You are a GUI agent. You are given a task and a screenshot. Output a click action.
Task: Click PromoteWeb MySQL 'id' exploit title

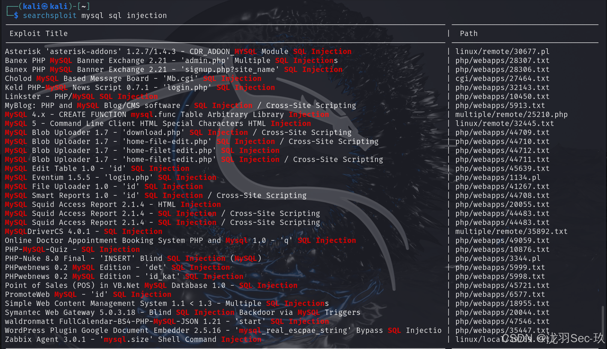point(88,294)
